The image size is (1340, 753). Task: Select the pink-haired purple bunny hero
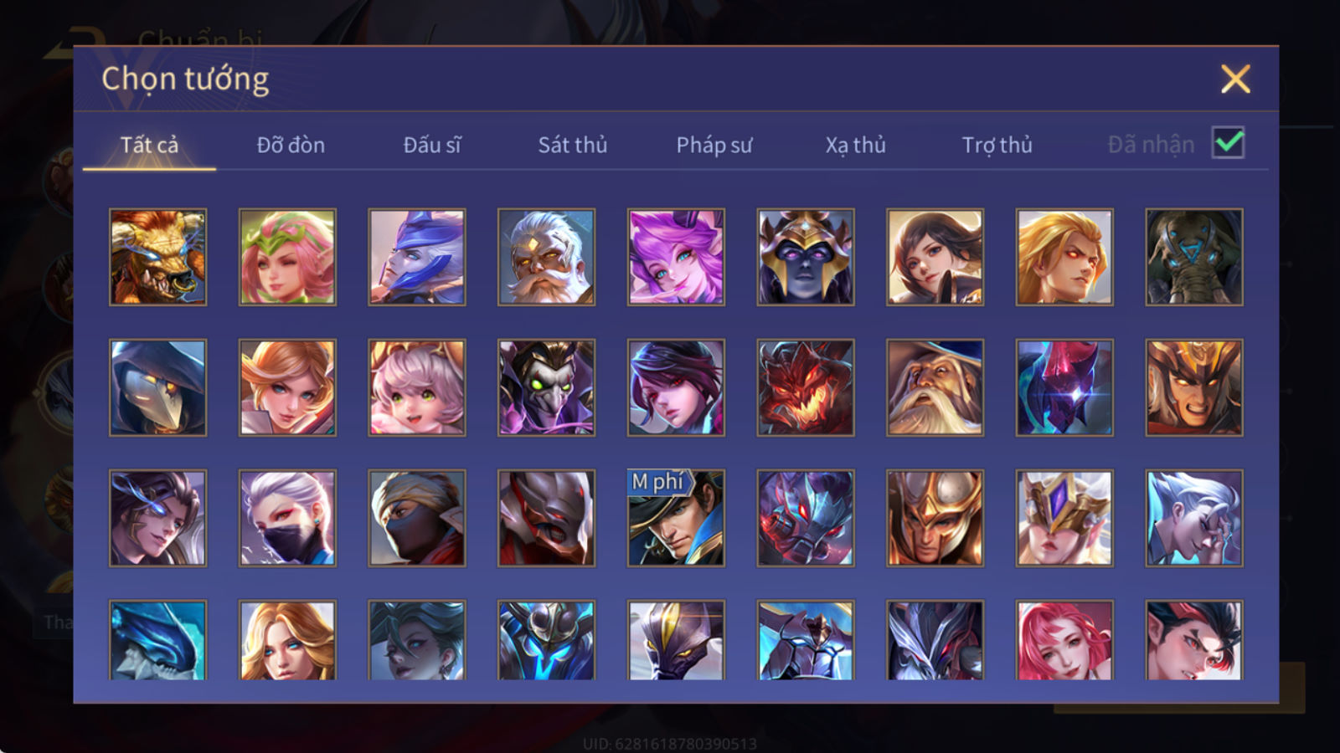click(x=676, y=257)
